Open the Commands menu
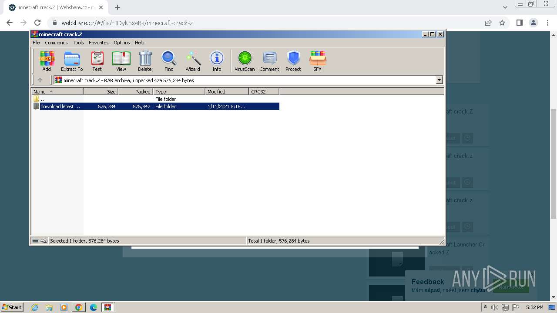Screen dimensions: 557x313 click(56, 43)
